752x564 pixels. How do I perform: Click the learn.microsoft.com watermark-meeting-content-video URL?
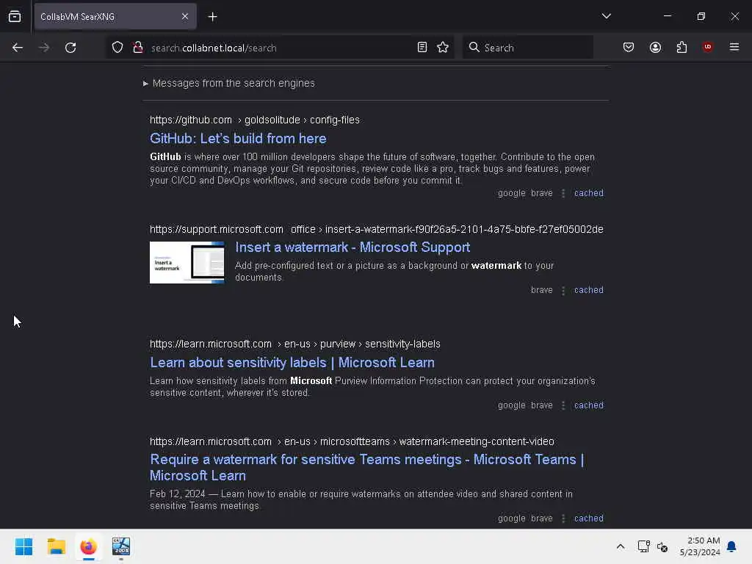coord(352,441)
